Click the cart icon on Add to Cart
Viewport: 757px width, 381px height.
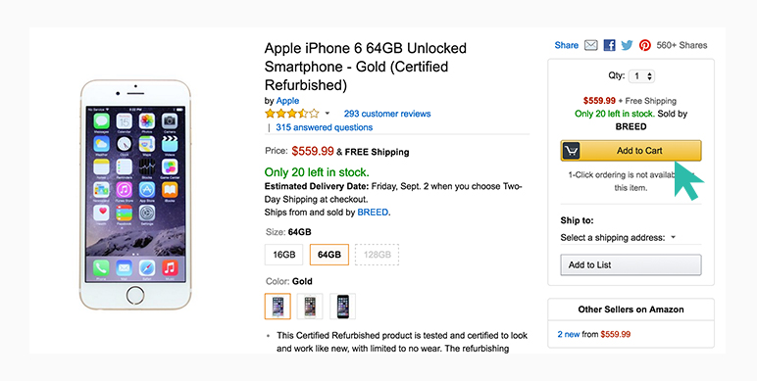tap(571, 151)
